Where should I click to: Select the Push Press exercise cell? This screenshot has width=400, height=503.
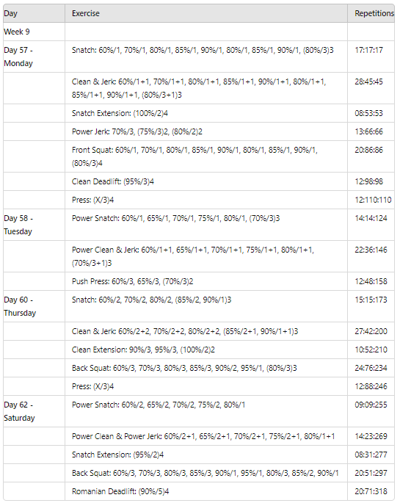tap(206, 281)
